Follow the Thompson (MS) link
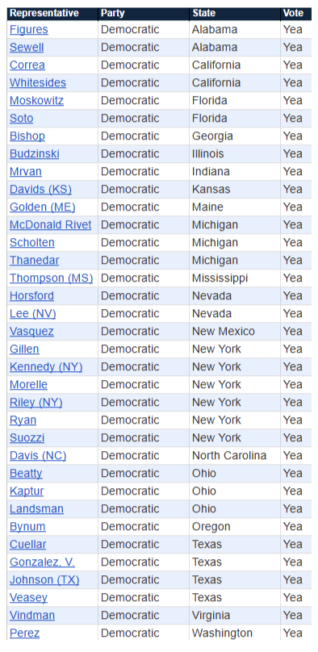This screenshot has height=652, width=318. (51, 278)
